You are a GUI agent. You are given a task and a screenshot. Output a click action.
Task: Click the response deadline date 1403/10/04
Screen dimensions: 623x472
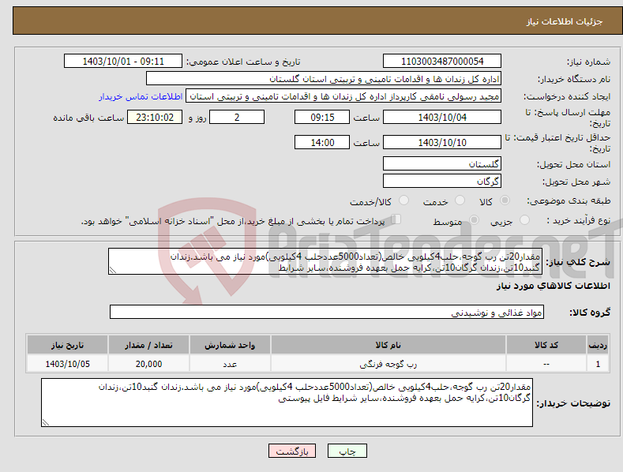click(442, 117)
